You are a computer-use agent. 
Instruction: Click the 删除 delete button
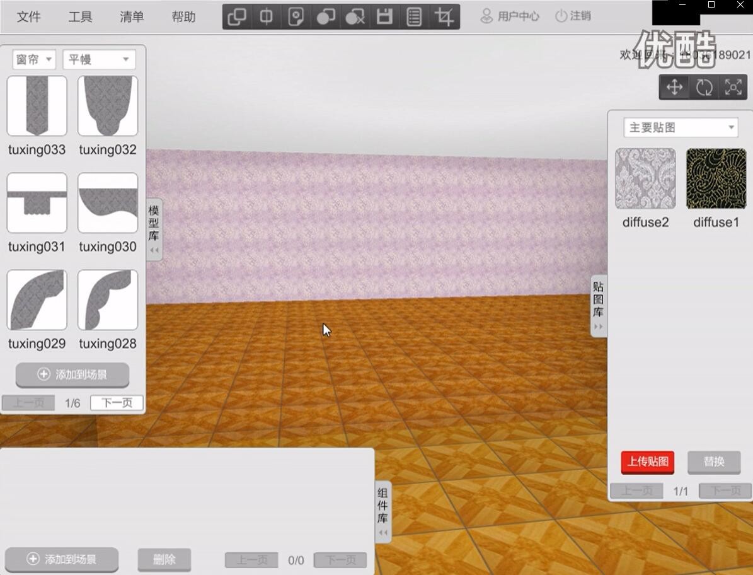[164, 560]
